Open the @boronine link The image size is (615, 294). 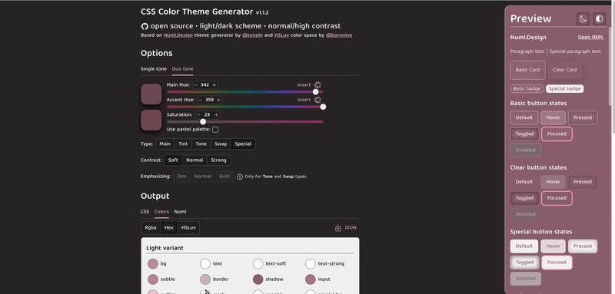click(339, 35)
